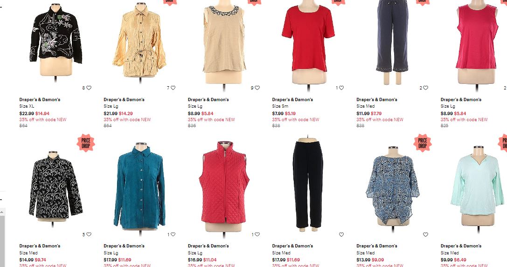The image size is (507, 267).
Task: Favorite the red short-sleeve tee
Action: 341,88
